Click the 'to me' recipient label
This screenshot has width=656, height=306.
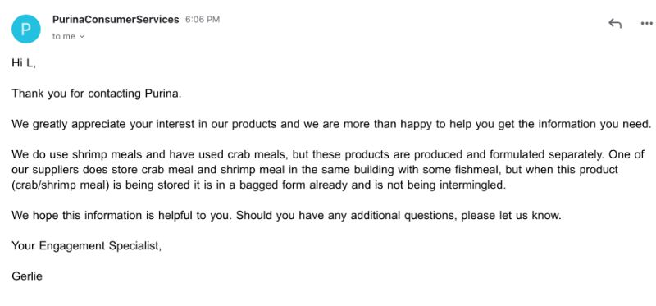click(64, 37)
